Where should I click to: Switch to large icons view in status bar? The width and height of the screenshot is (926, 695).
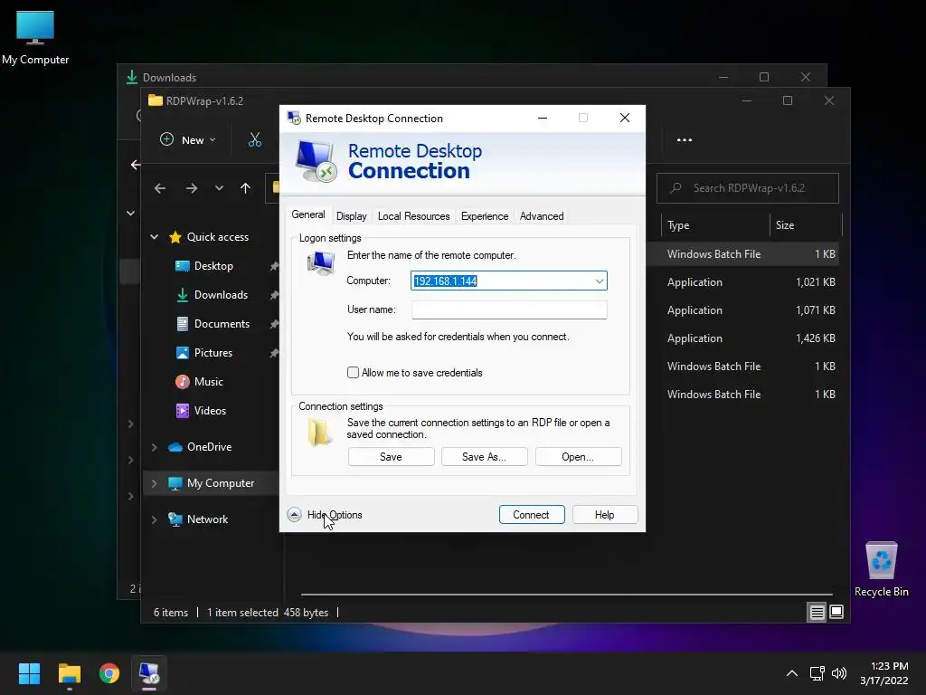click(x=836, y=612)
